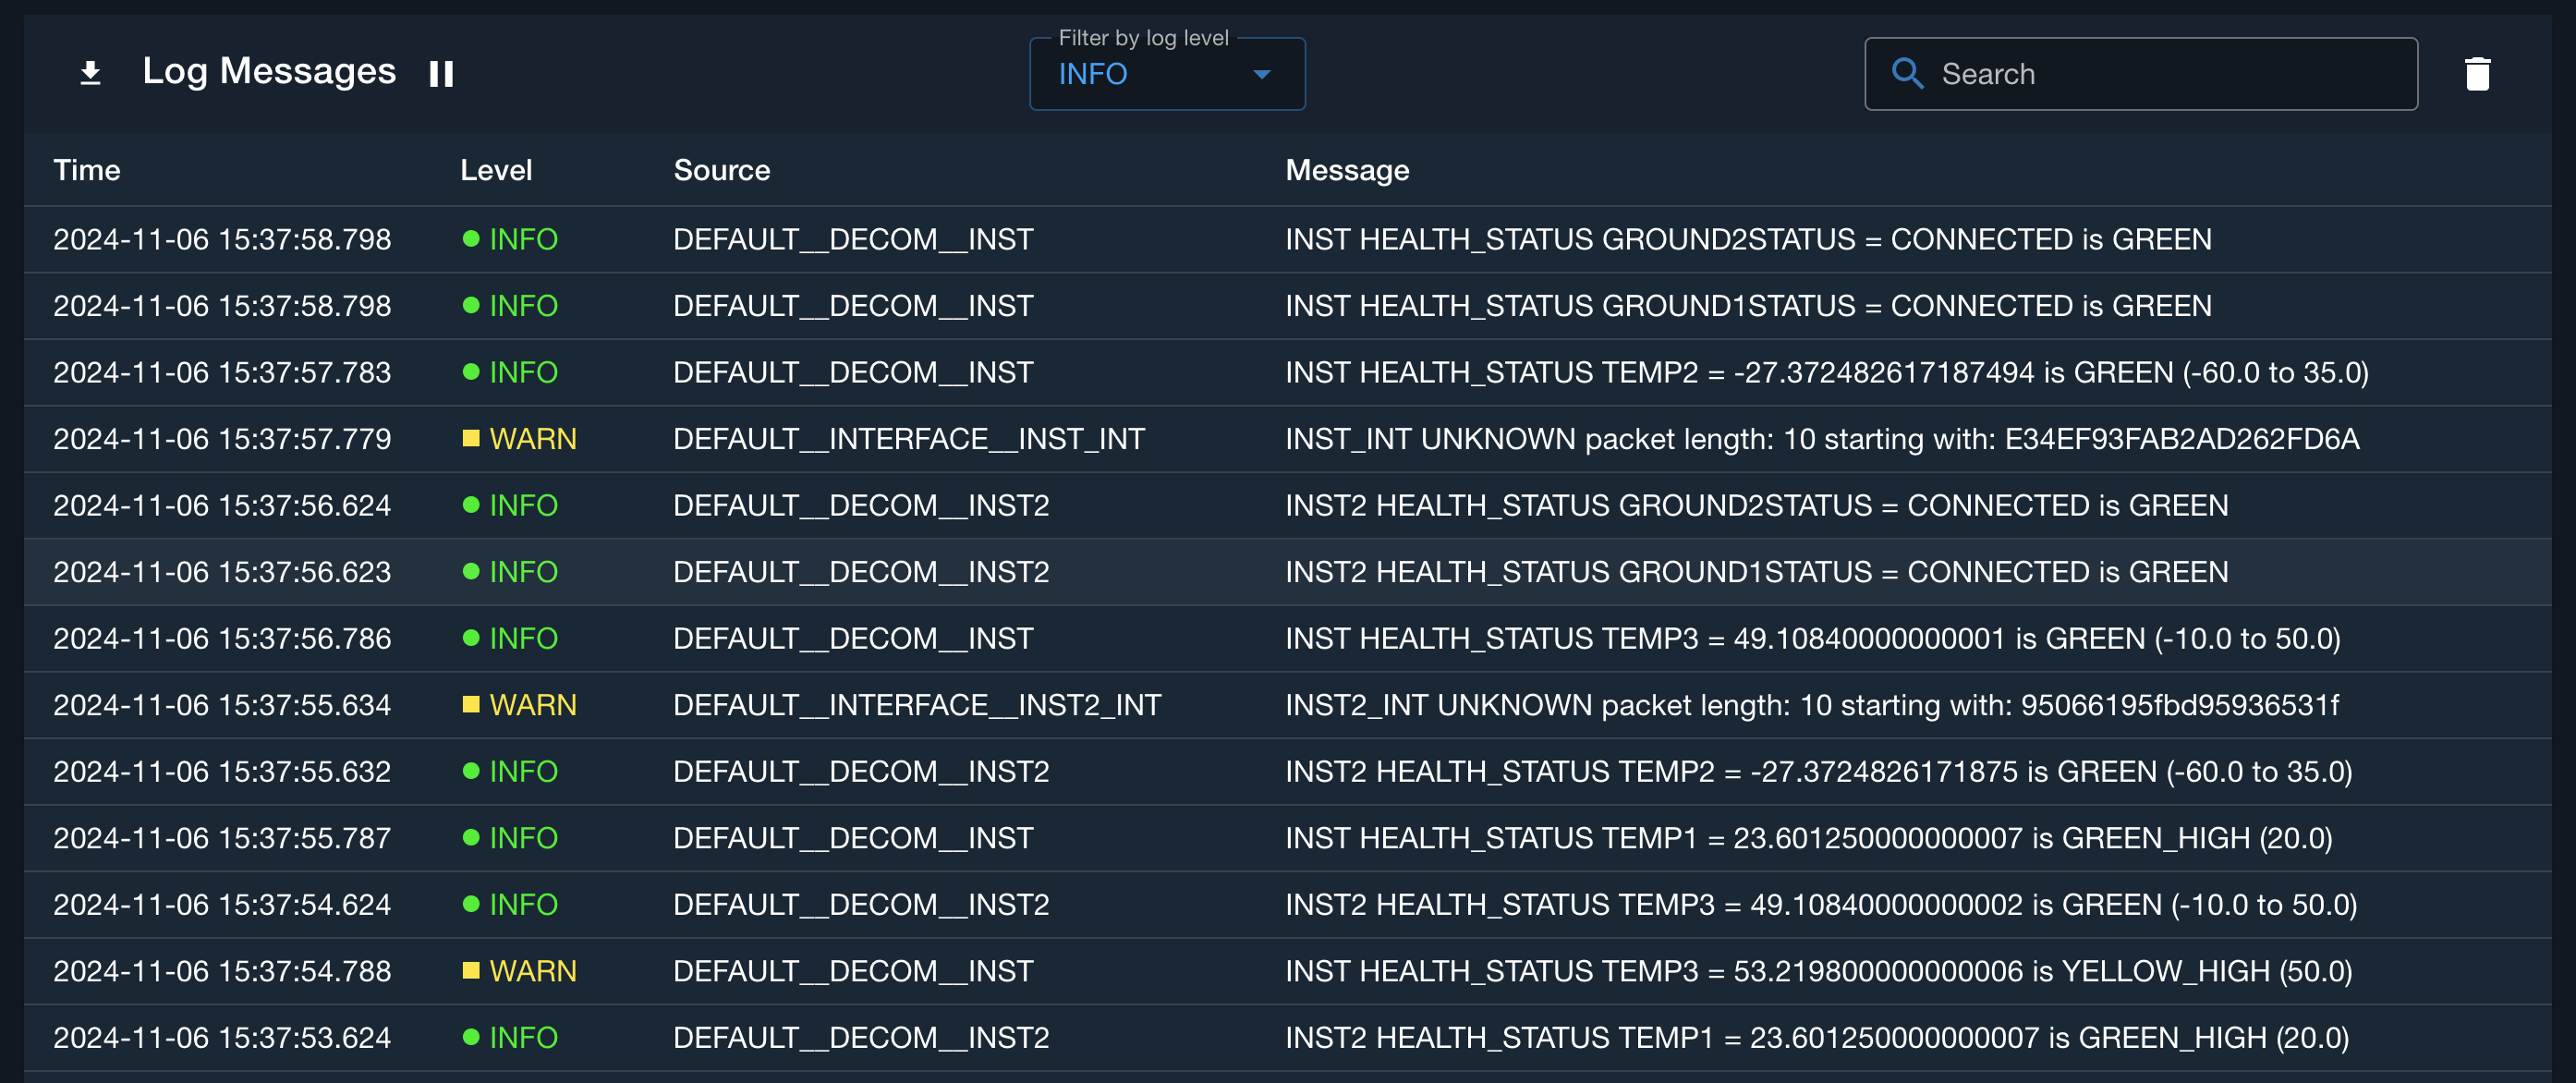Screen dimensions: 2576x1083
Task: Click the green INFO dot at 15:37:55.632
Action: tap(471, 771)
